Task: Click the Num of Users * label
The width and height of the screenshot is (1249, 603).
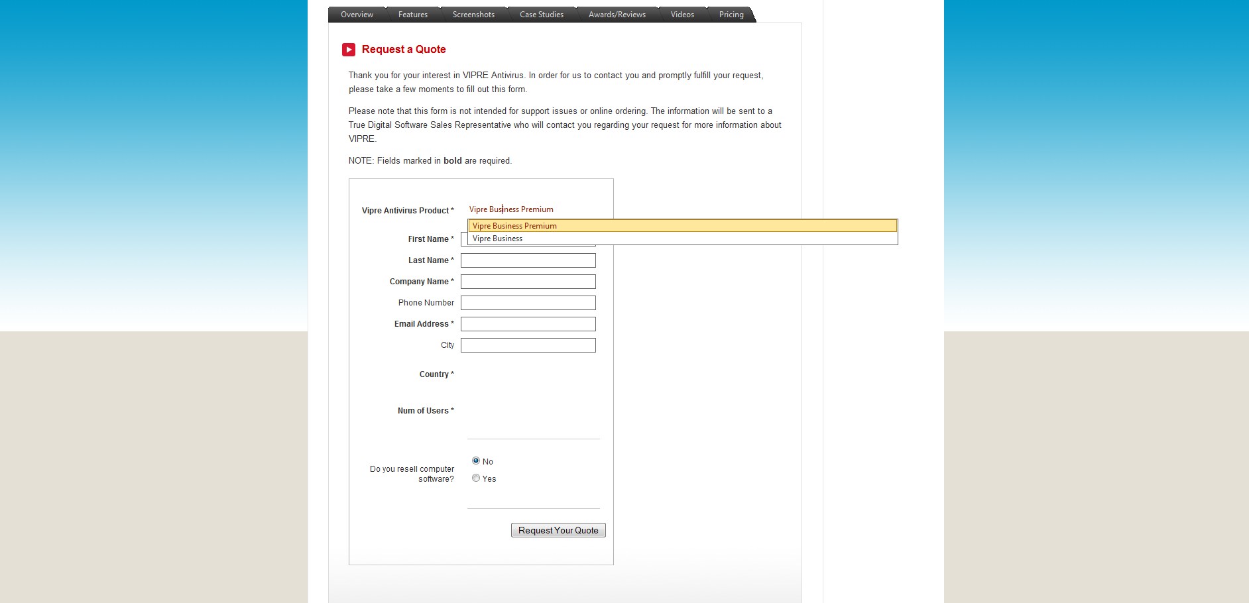Action: pos(426,411)
